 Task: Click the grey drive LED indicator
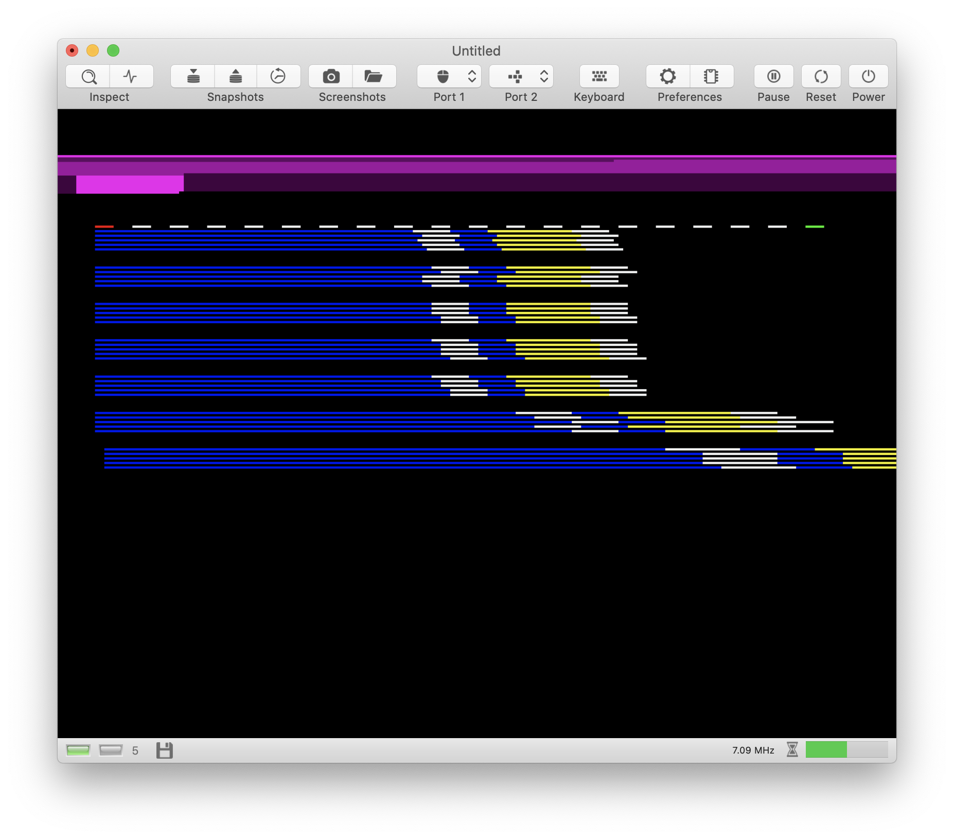coord(111,750)
